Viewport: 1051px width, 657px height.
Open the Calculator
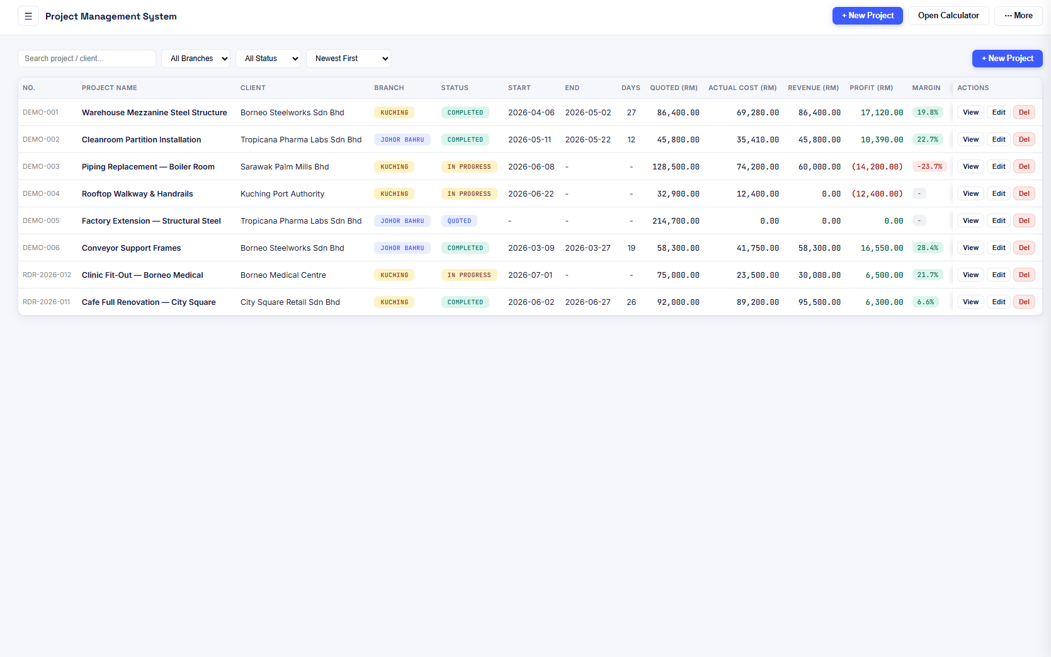point(948,16)
